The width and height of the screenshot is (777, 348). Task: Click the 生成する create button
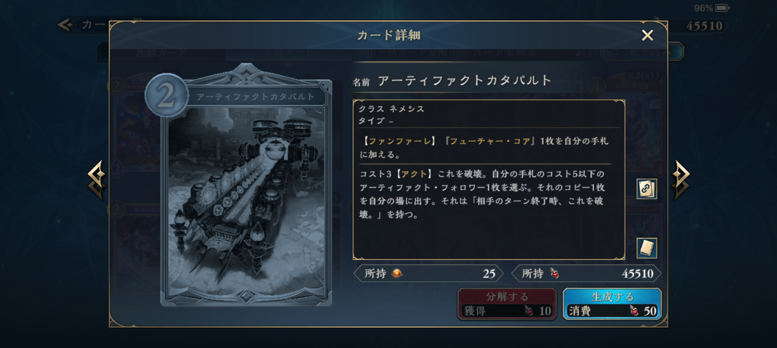point(612,304)
